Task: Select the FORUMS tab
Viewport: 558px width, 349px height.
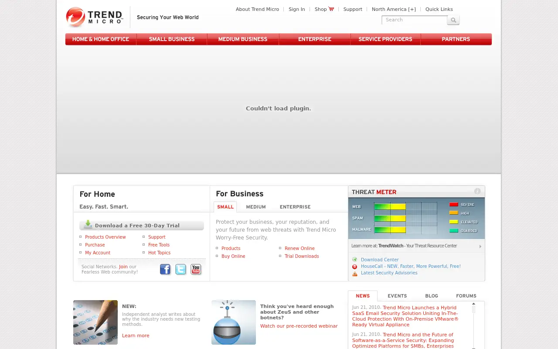Action: click(466, 296)
